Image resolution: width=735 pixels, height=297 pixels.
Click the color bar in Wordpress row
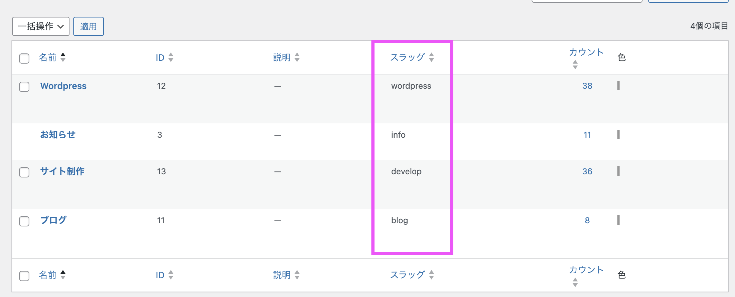tap(618, 86)
